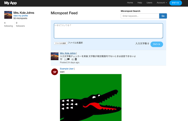Image resolution: width=188 pixels, height=121 pixels.
Task: Click Mrs. Kole Johns avatar in feed post
Action: (x=55, y=56)
